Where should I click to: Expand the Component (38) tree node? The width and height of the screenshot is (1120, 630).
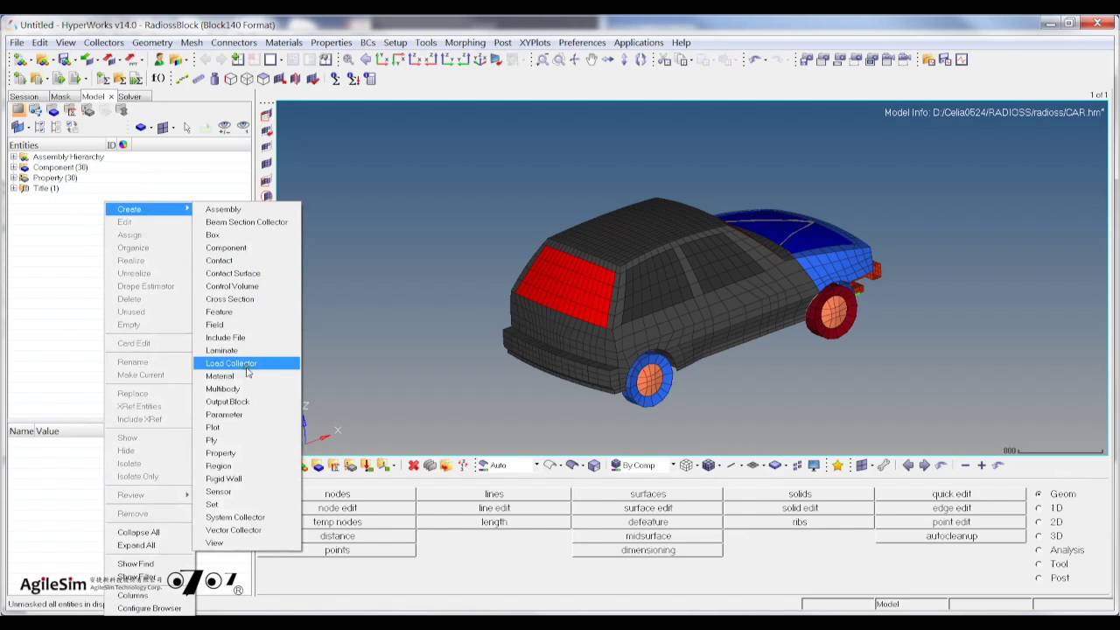click(x=13, y=167)
